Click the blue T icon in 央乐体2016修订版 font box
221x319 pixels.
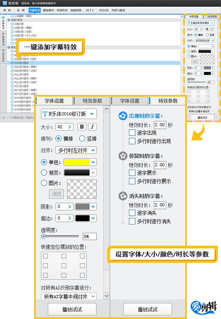coord(45,114)
